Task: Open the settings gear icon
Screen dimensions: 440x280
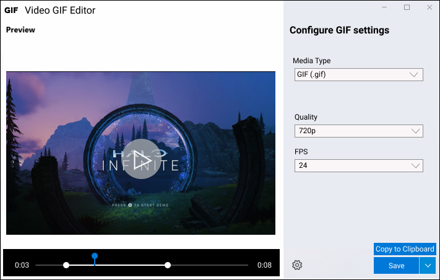Action: pyautogui.click(x=297, y=265)
